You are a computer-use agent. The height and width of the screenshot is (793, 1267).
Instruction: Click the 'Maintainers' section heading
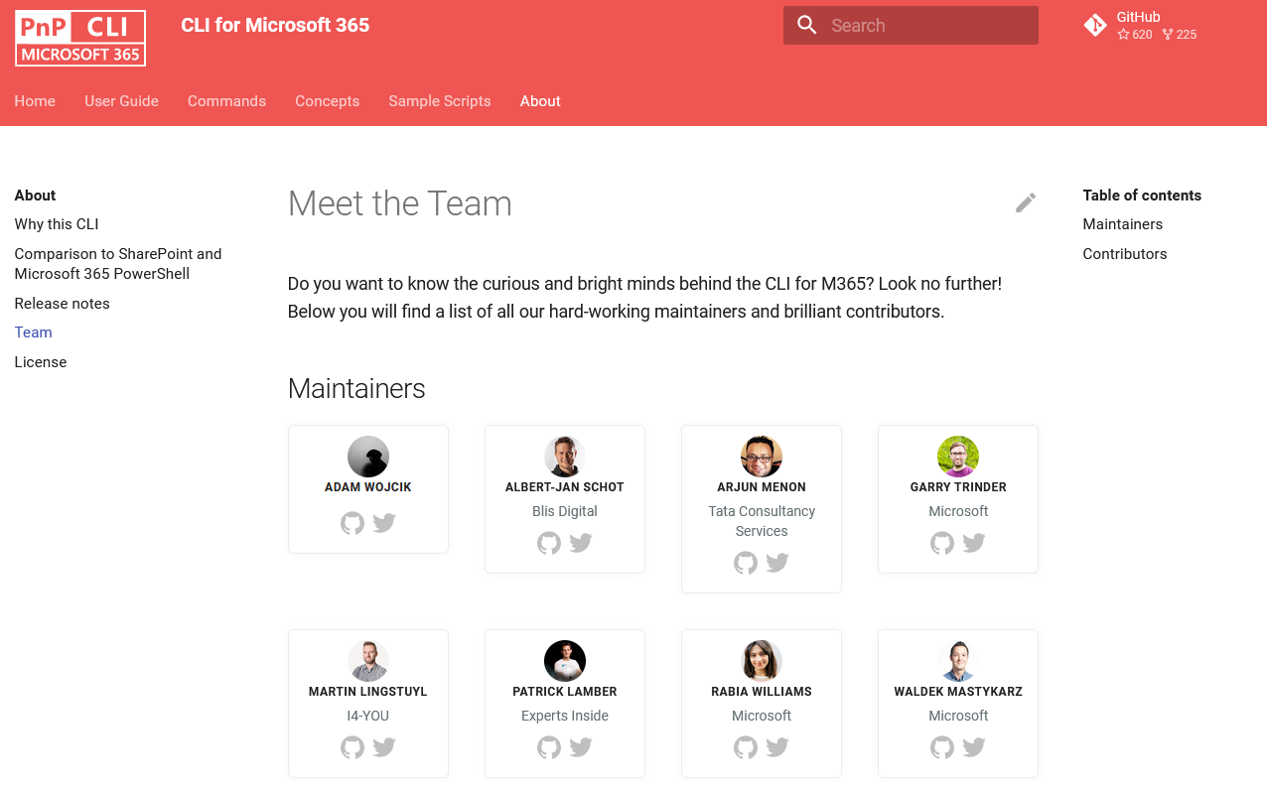pyautogui.click(x=356, y=389)
